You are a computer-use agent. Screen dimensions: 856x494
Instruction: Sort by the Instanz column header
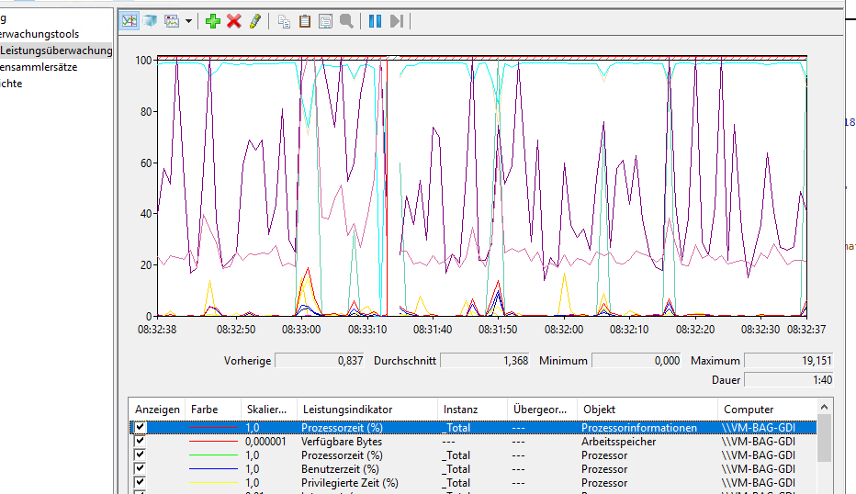coord(472,410)
